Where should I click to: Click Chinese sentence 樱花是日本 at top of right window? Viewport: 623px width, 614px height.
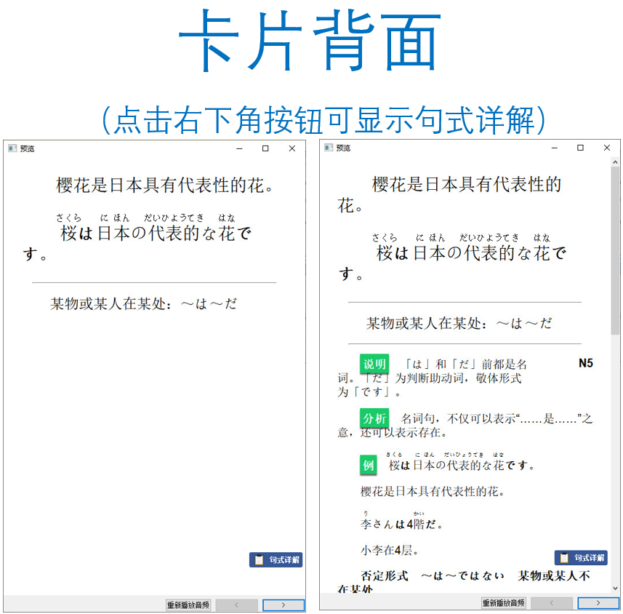tap(449, 195)
